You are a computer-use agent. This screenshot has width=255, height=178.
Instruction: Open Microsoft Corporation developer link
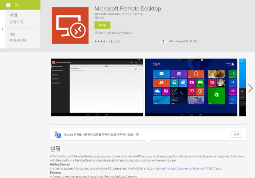point(107,14)
